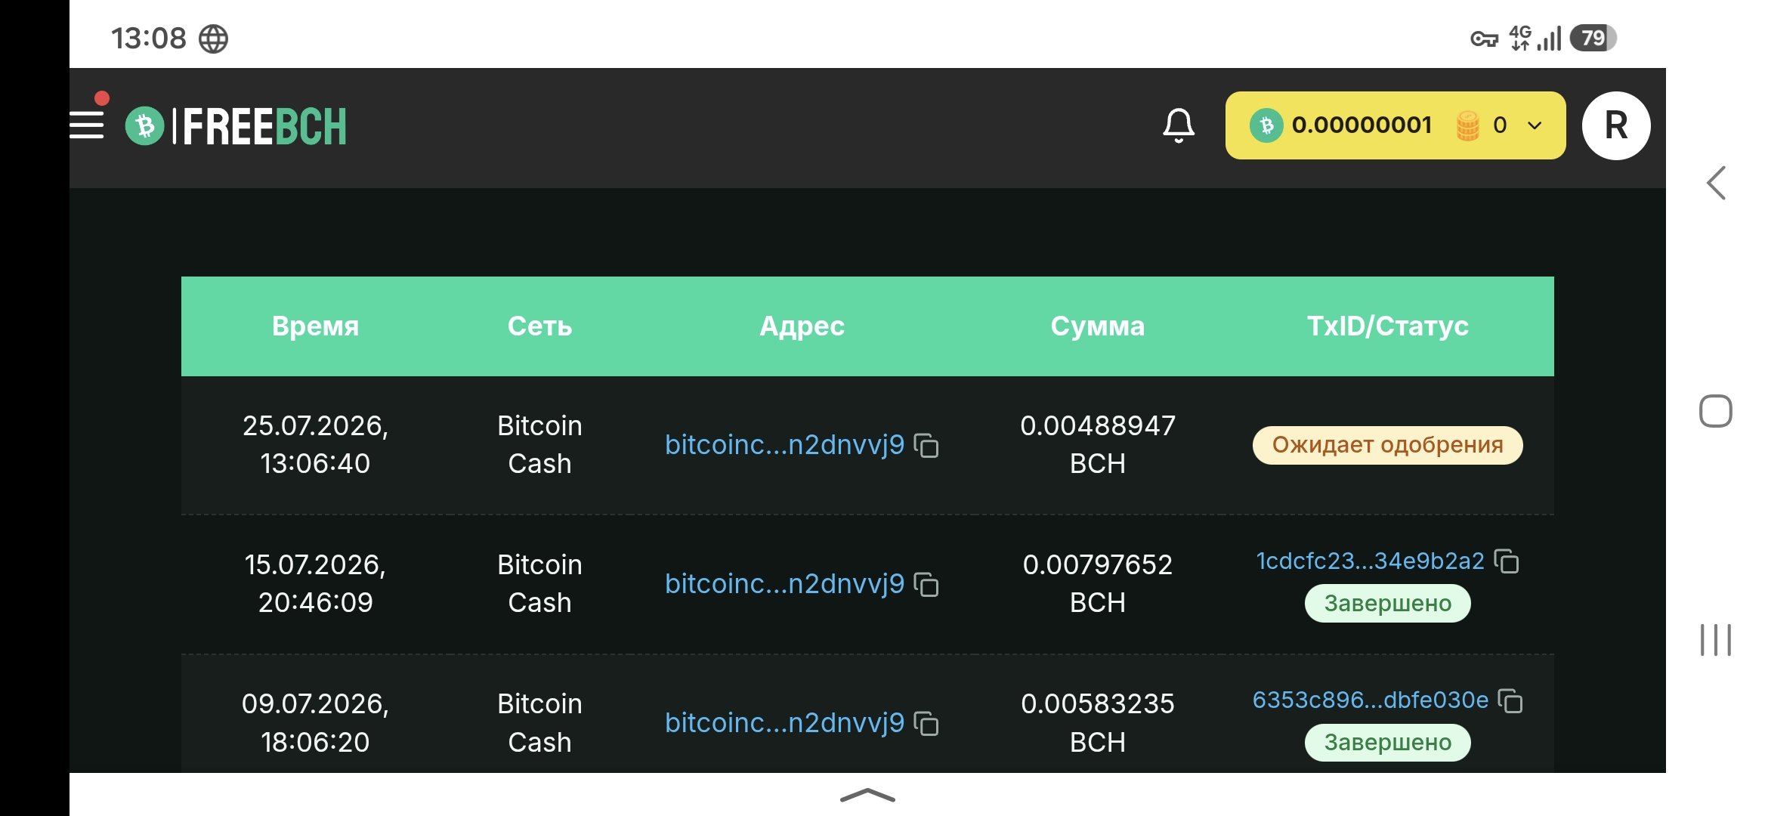
Task: Open the transaction link 1cdcfc23...34e9b2a2
Action: point(1370,561)
